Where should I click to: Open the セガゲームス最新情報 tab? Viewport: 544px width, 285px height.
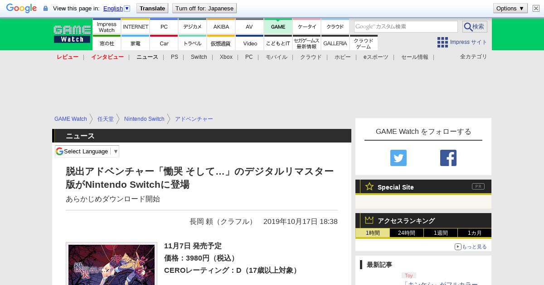[307, 43]
